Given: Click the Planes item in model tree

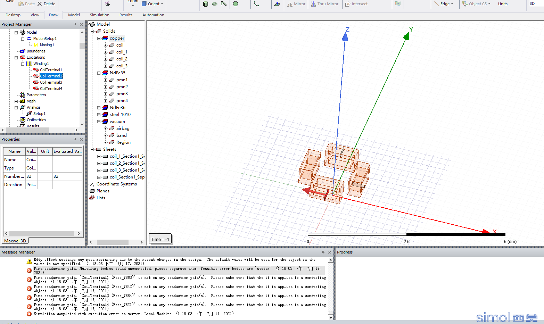Looking at the screenshot, I should [x=103, y=191].
